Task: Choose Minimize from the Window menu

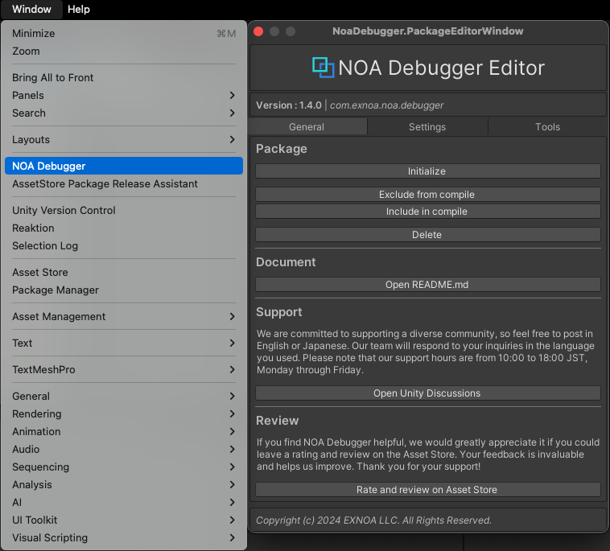Action: [x=124, y=34]
